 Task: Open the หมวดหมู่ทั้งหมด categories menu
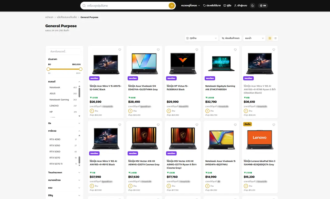tap(191, 5)
